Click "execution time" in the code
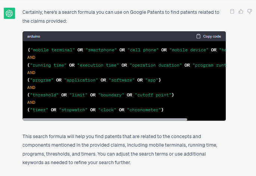The height and width of the screenshot is (176, 256). [98, 65]
